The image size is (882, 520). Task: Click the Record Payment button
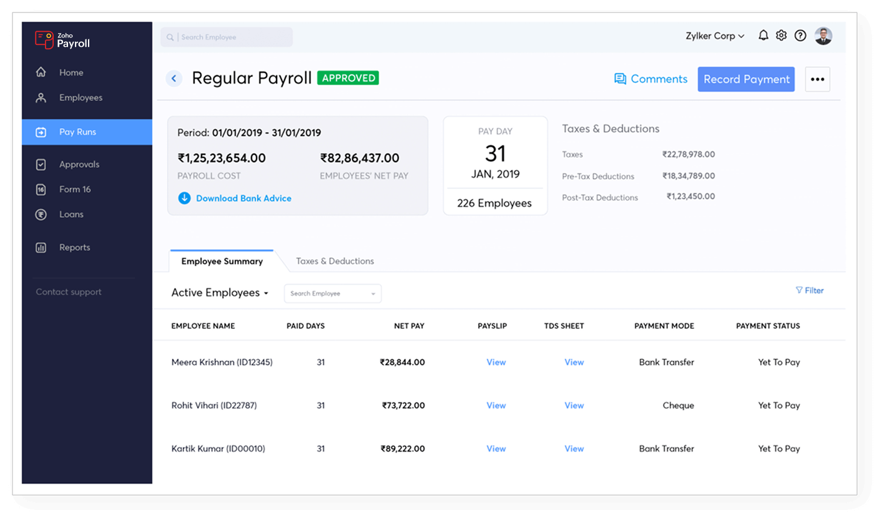pos(746,79)
